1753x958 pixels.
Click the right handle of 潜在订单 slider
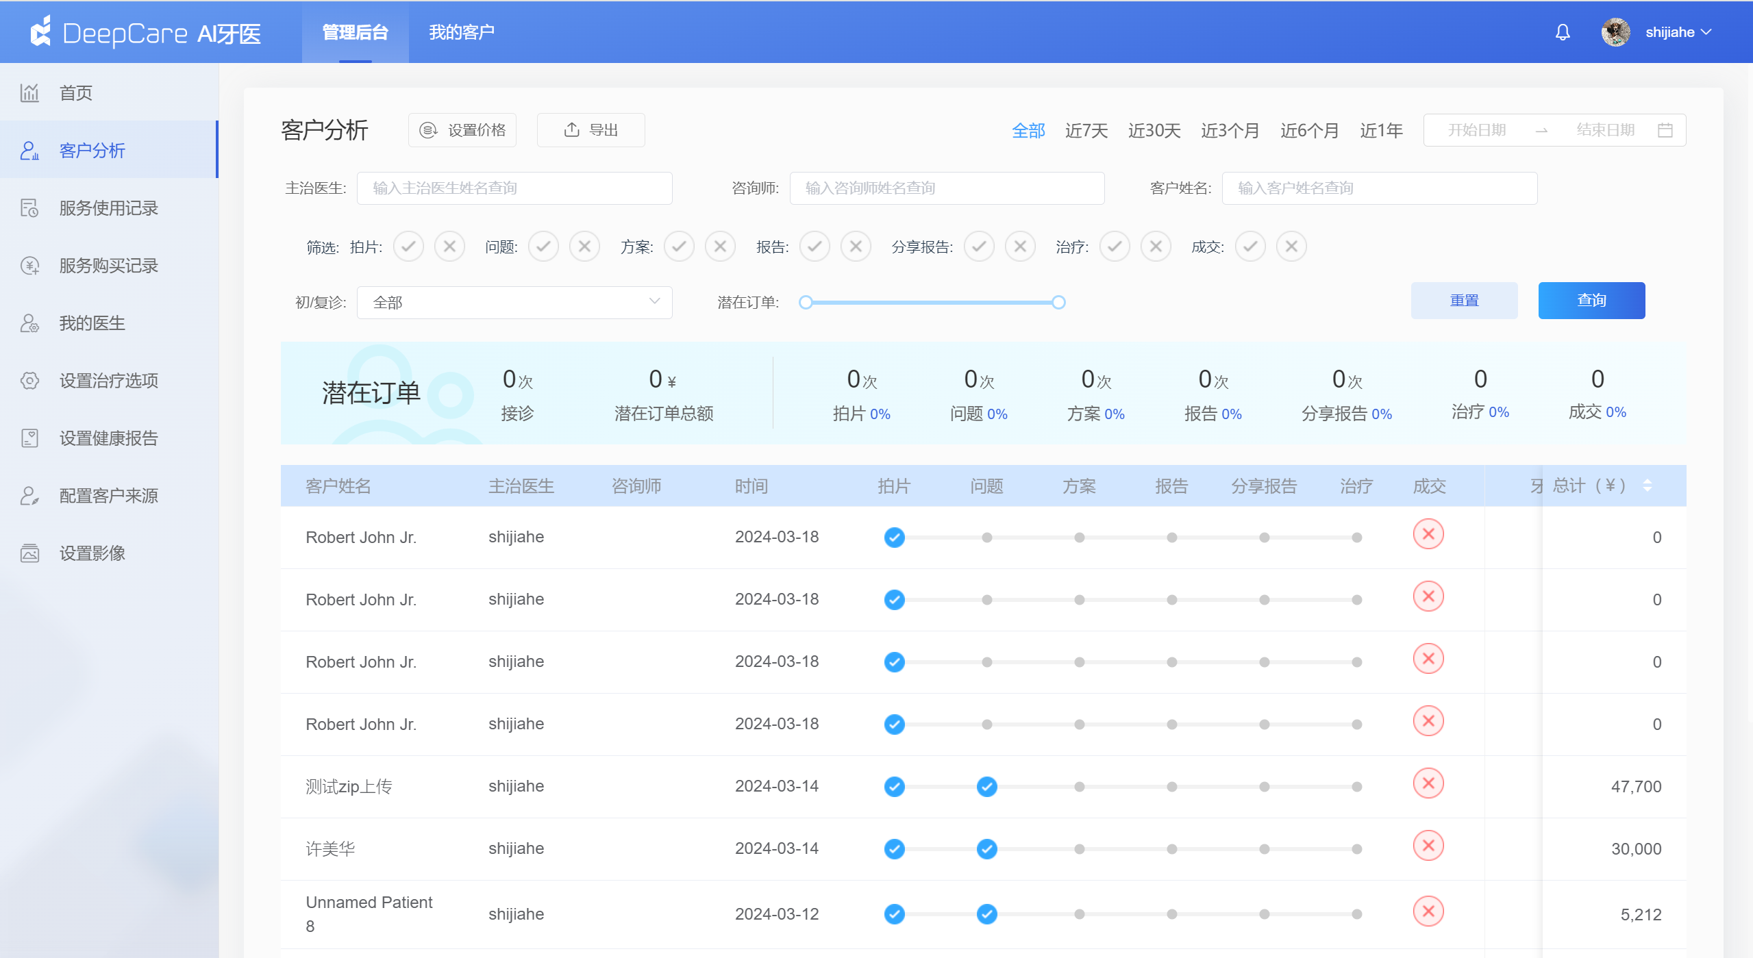click(1058, 302)
